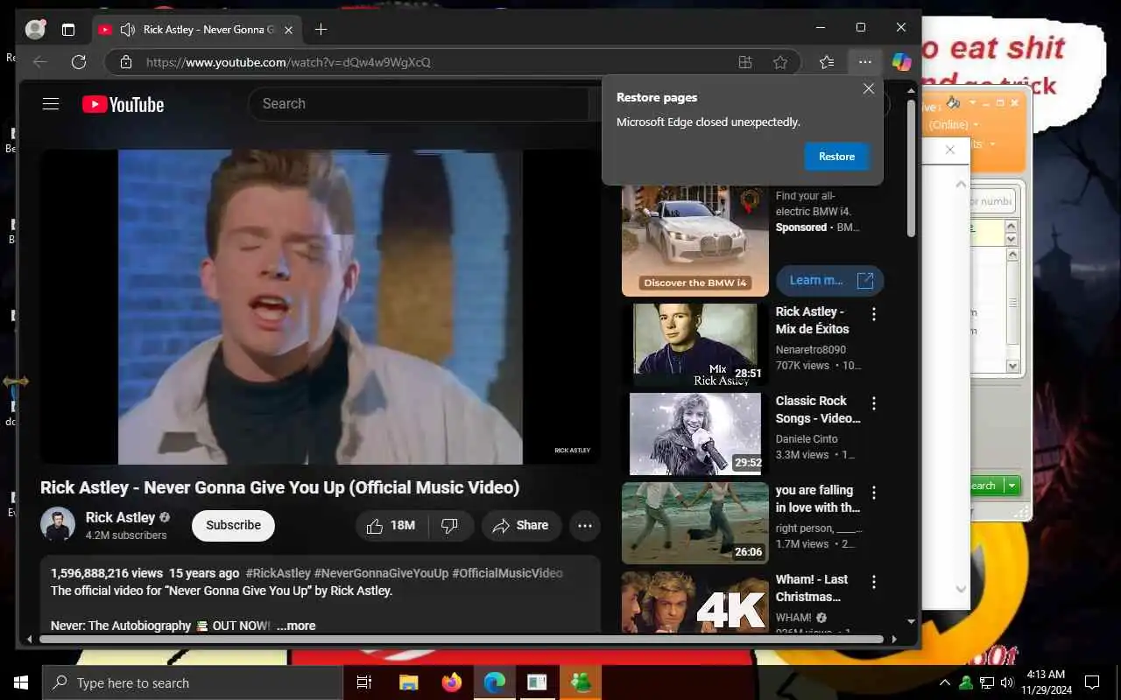Focus the YouTube Search box
This screenshot has width=1121, height=700.
point(419,103)
